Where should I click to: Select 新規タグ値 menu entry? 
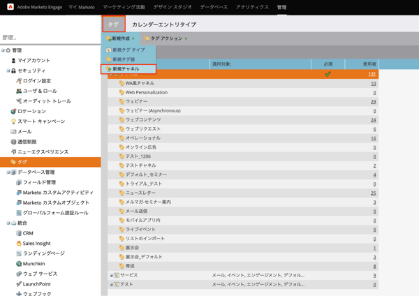pyautogui.click(x=128, y=59)
